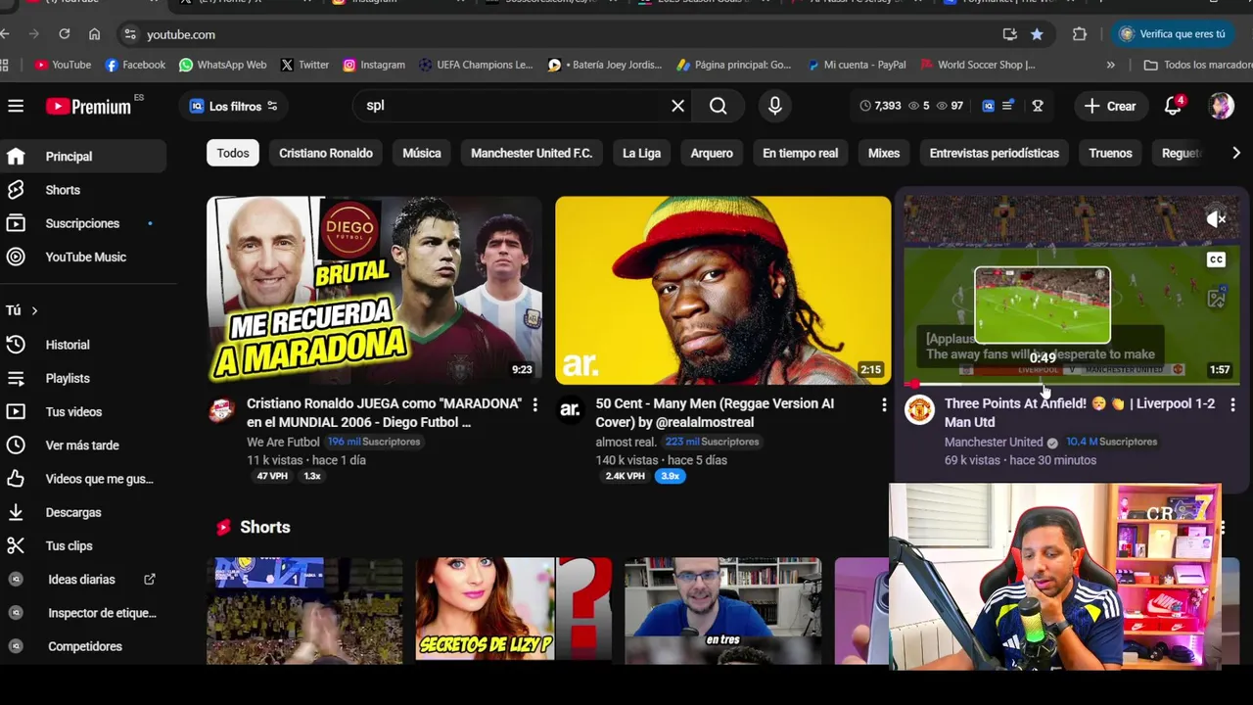The width and height of the screenshot is (1253, 705).
Task: Open Ideas diarias external link
Action: coord(83,580)
